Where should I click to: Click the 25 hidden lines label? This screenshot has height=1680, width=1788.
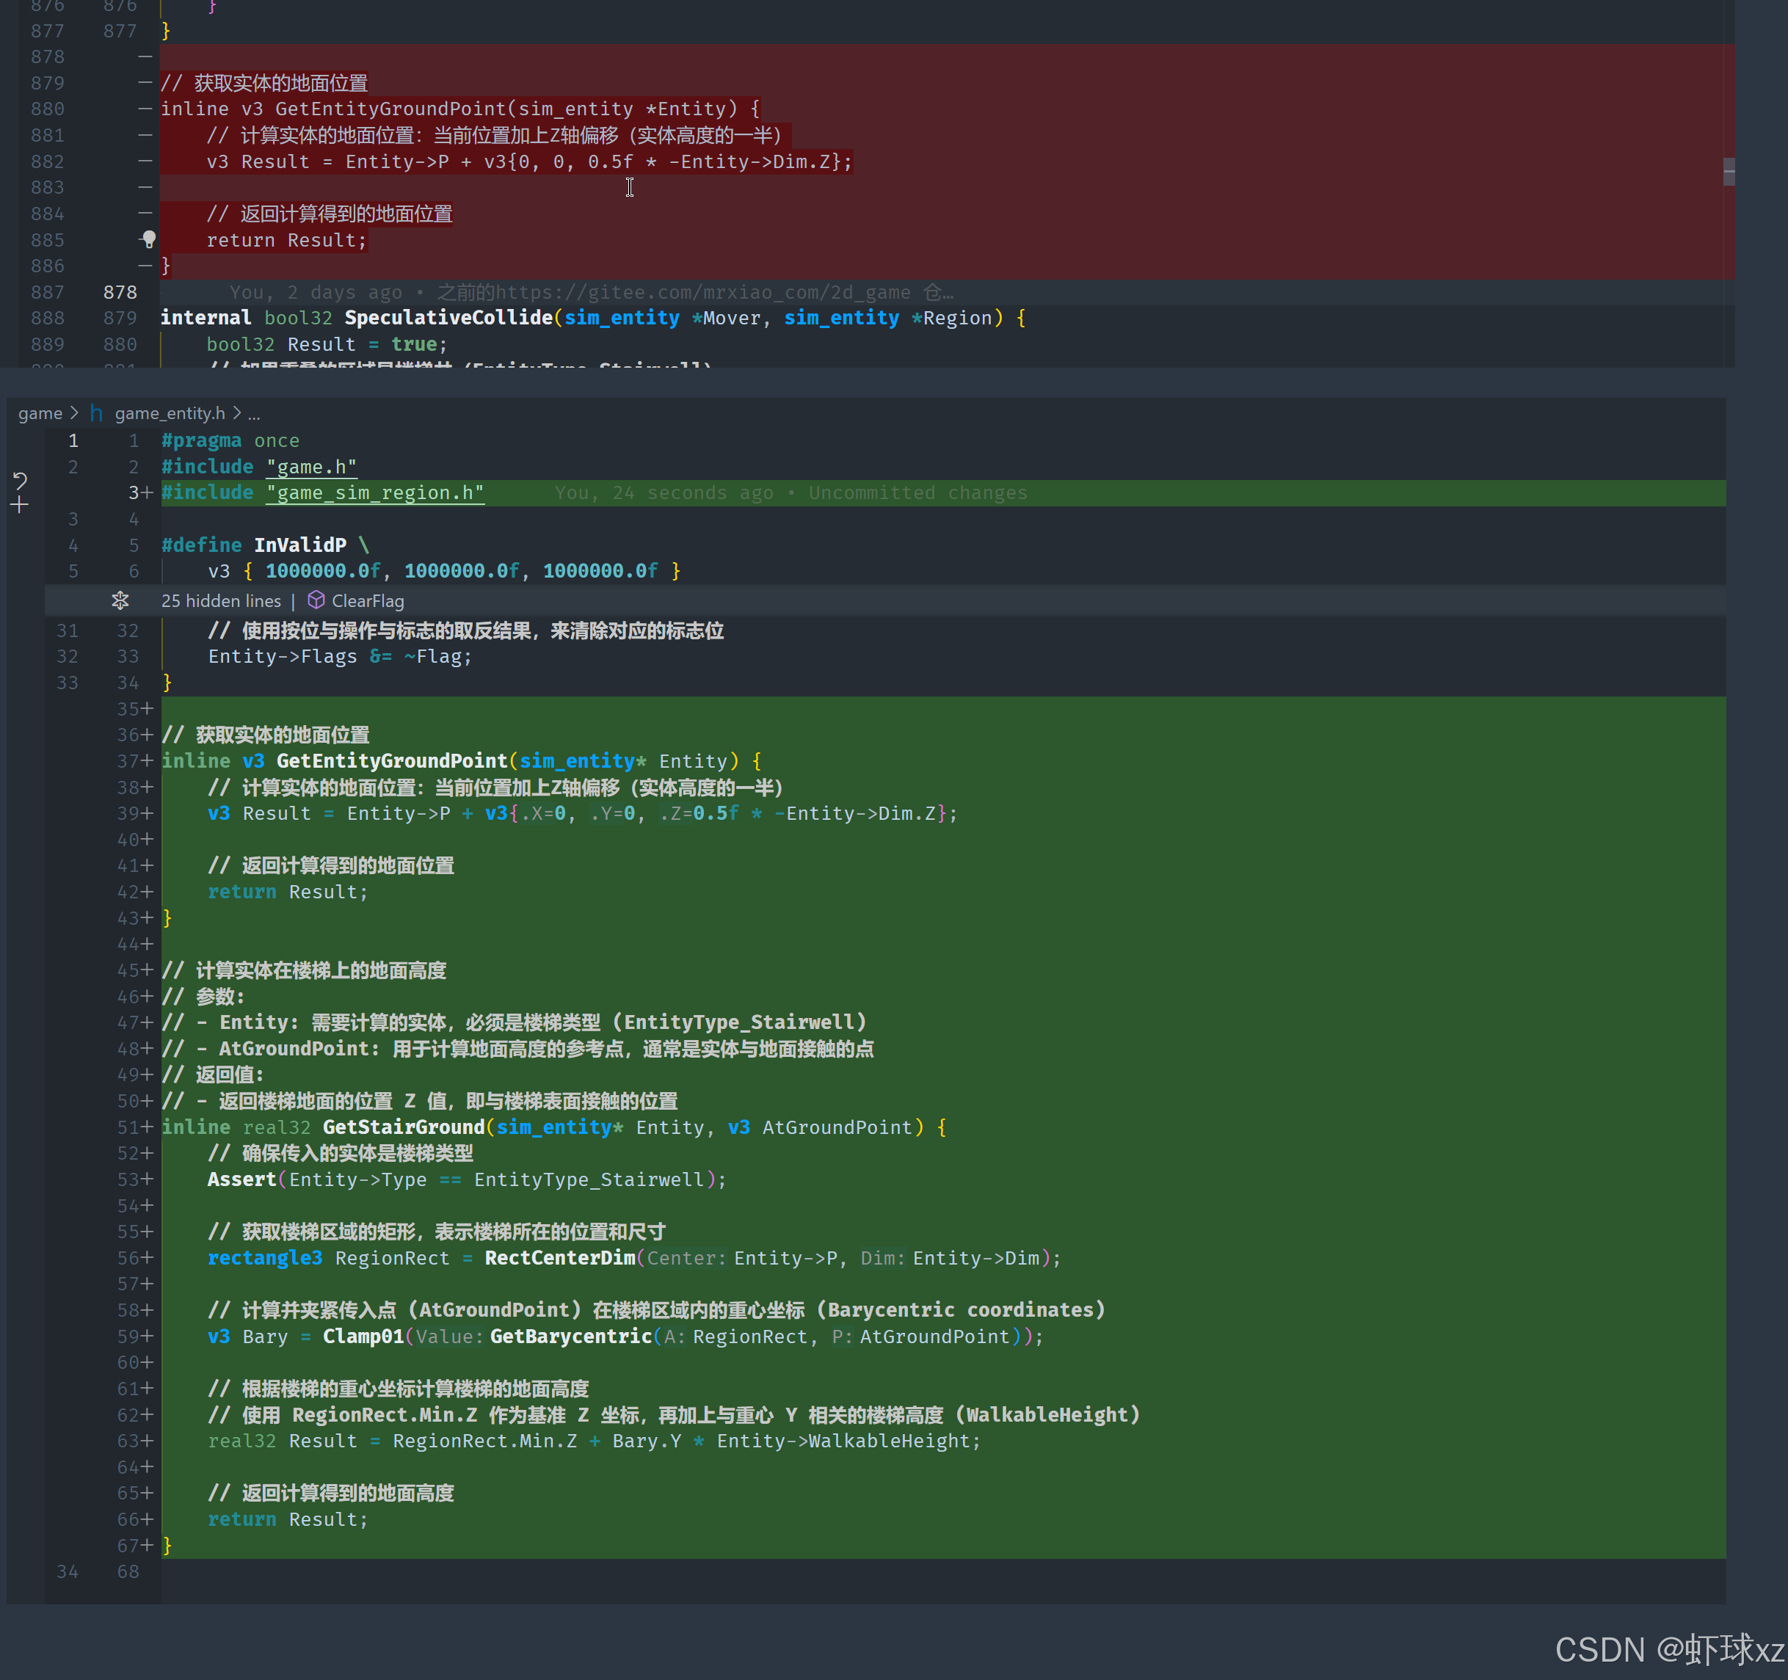(x=220, y=601)
